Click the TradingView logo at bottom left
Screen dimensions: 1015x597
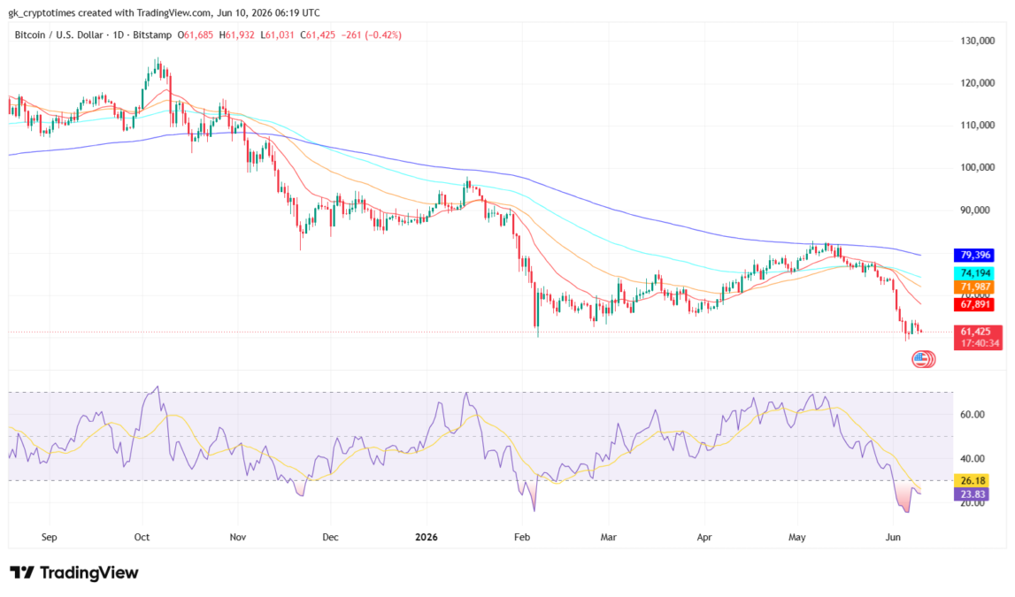point(73,572)
